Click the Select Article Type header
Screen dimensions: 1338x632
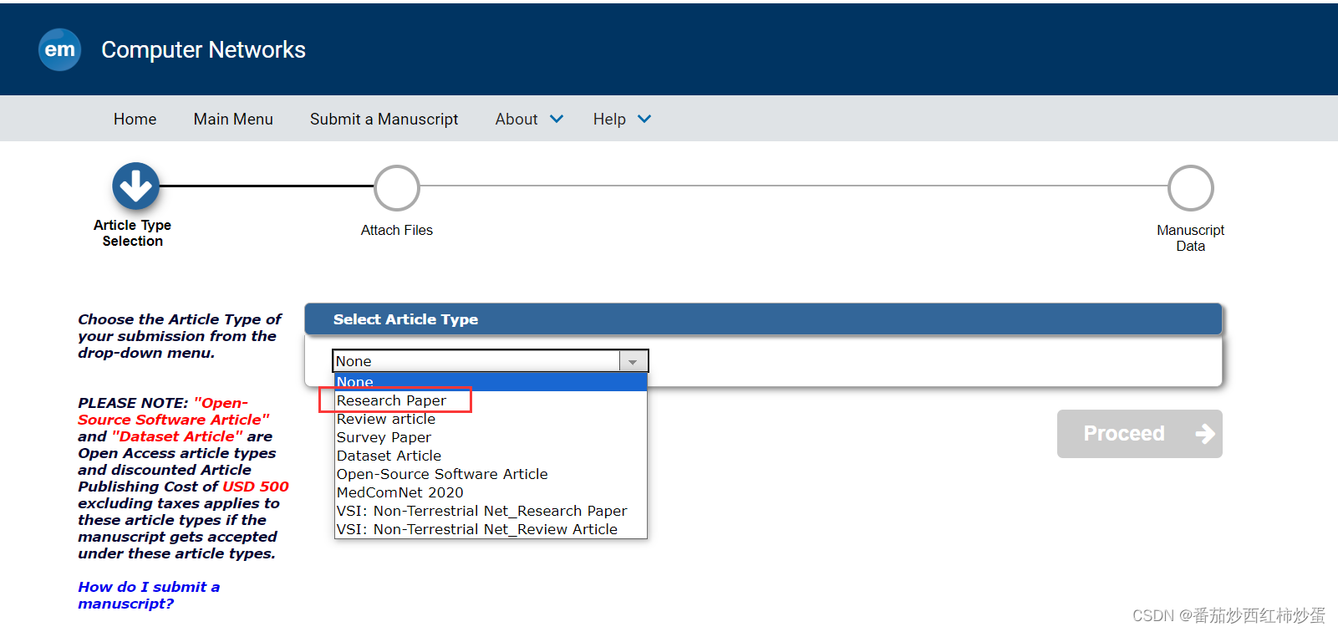pyautogui.click(x=405, y=319)
